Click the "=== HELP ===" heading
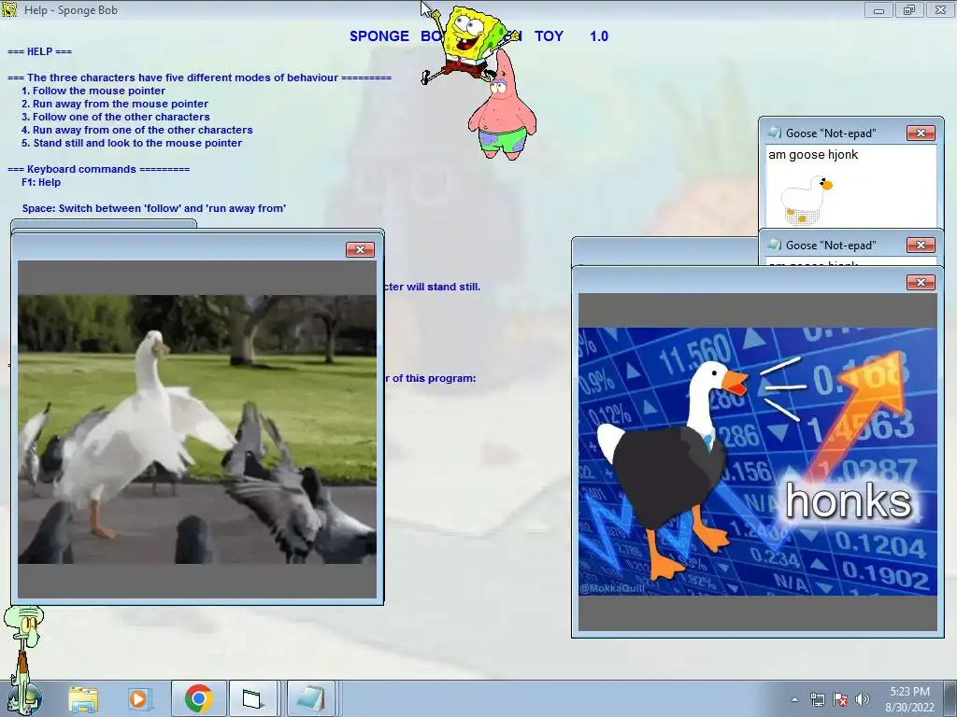Viewport: 957px width, 717px height. pos(39,52)
